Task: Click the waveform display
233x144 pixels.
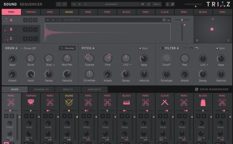Action: tap(108, 32)
